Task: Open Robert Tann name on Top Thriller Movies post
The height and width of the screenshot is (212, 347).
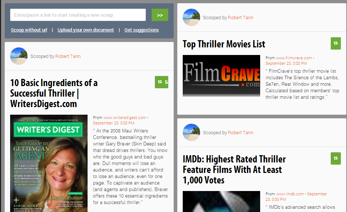Action: (241, 17)
